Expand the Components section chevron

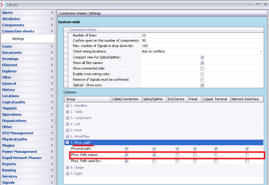coord(52,25)
